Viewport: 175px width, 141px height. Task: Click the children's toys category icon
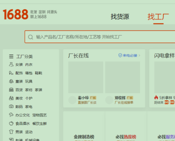point(11,81)
